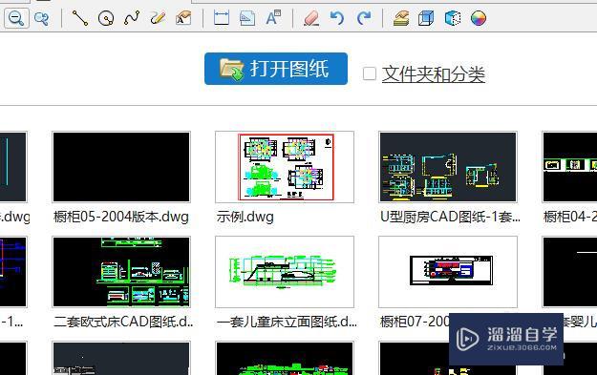Select the file name U型厨房CAD图纸-1套...
597x375 pixels.
(x=450, y=218)
